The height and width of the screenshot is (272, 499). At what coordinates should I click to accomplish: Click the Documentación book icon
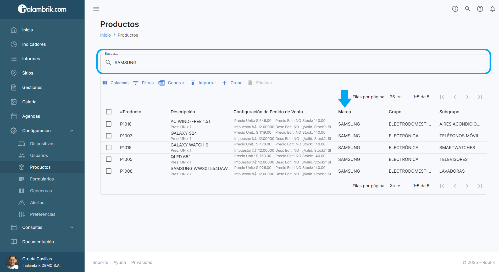14,242
